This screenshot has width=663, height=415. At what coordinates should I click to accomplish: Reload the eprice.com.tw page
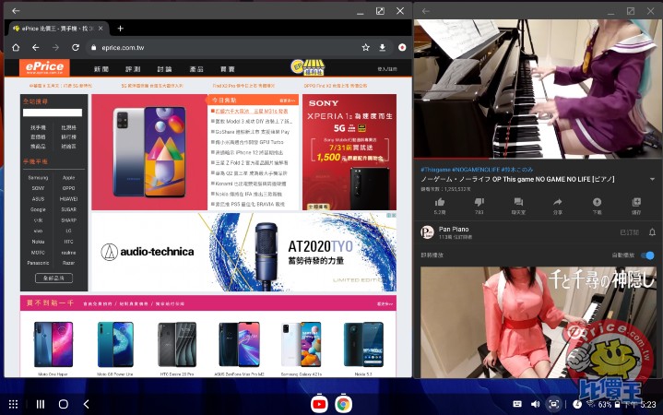pyautogui.click(x=76, y=47)
